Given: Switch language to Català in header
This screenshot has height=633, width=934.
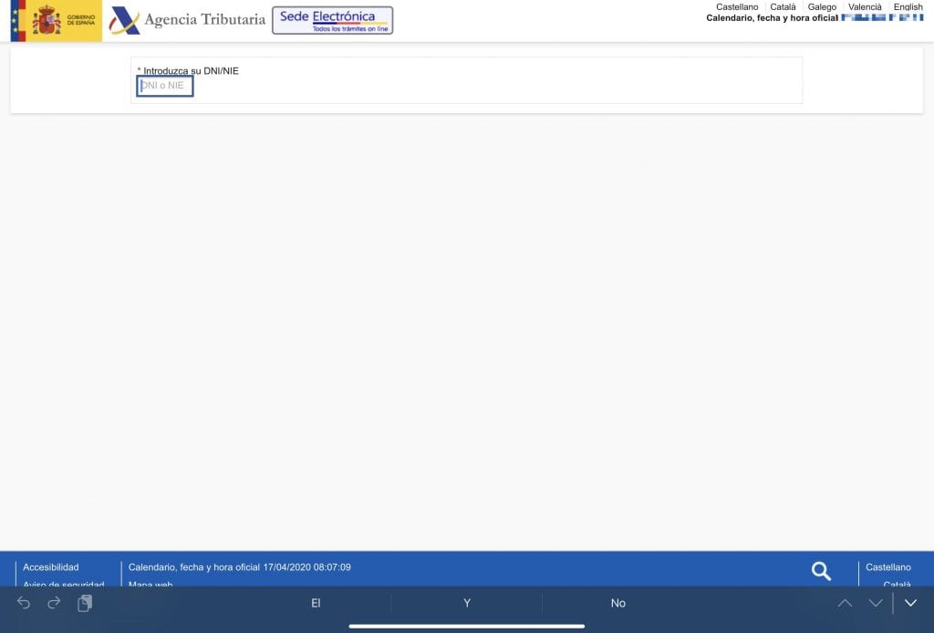Looking at the screenshot, I should point(783,7).
